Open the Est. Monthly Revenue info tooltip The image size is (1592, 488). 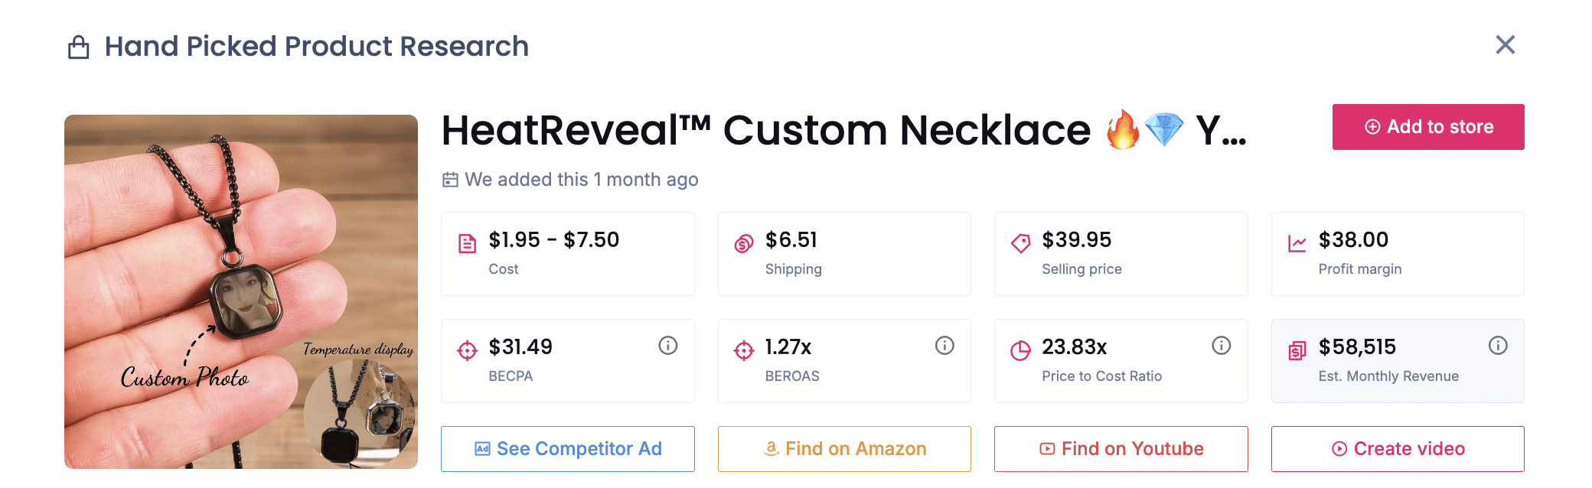point(1499,345)
